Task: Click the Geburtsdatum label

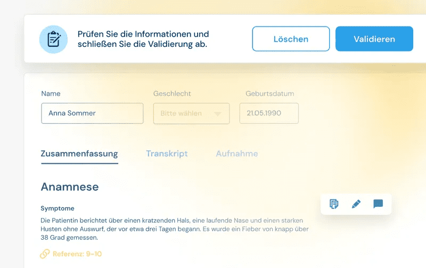Action: coord(269,94)
